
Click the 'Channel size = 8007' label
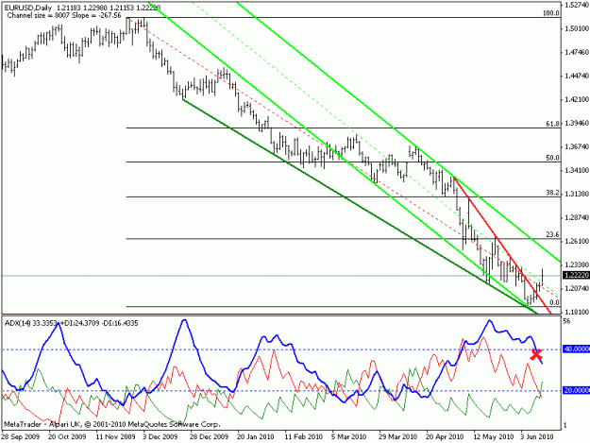tap(38, 15)
